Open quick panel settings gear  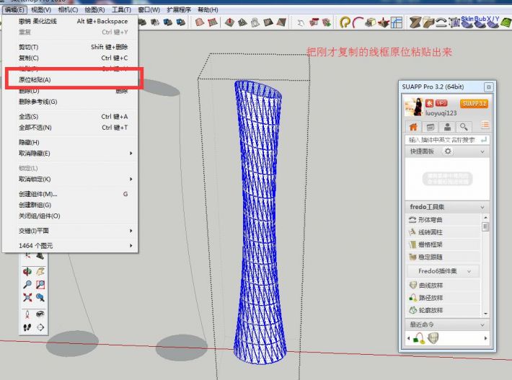point(448,151)
